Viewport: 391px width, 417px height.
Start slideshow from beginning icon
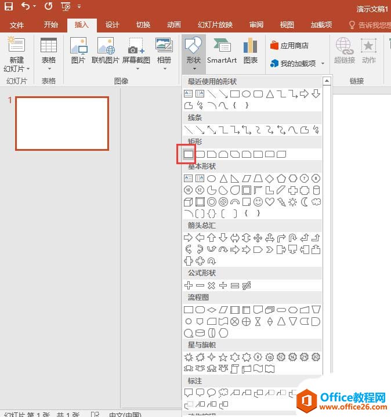click(66, 6)
